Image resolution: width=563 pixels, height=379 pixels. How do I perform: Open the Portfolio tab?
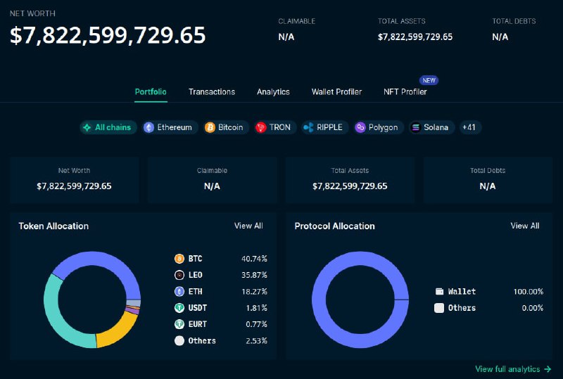coord(151,92)
